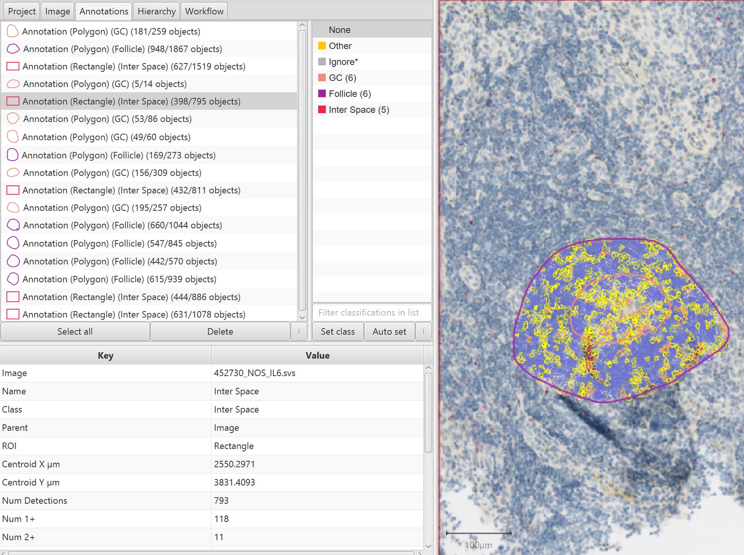Open the three-dot options menu next to Delete
The width and height of the screenshot is (744, 555).
pos(298,331)
